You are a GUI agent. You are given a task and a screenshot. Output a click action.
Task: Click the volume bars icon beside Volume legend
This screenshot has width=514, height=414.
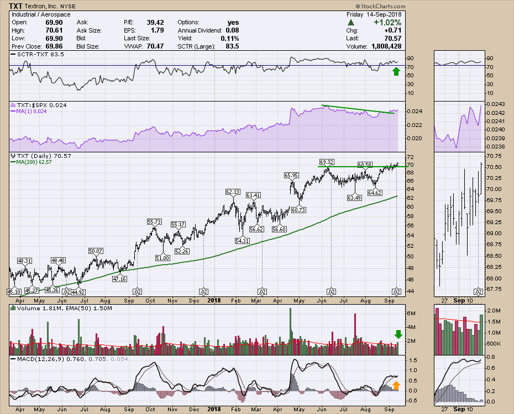(13, 308)
